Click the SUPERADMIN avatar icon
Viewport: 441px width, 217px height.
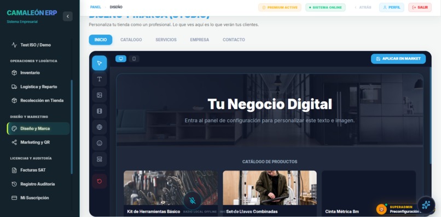[382, 209]
